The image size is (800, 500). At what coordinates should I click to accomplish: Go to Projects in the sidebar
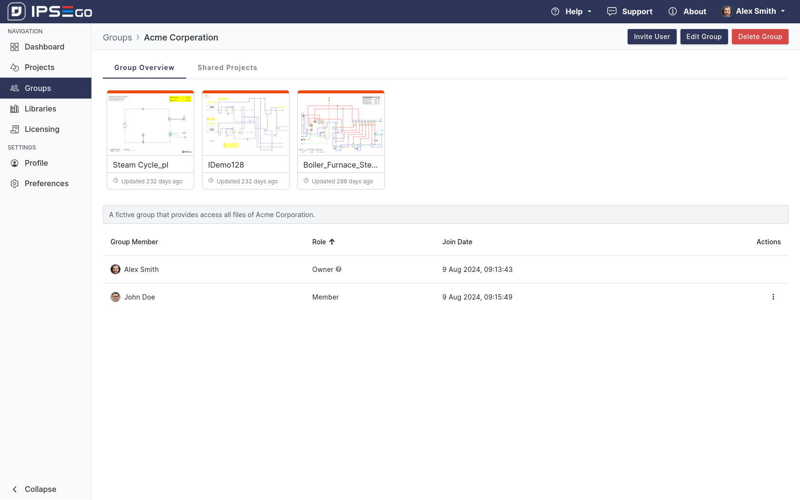(39, 67)
